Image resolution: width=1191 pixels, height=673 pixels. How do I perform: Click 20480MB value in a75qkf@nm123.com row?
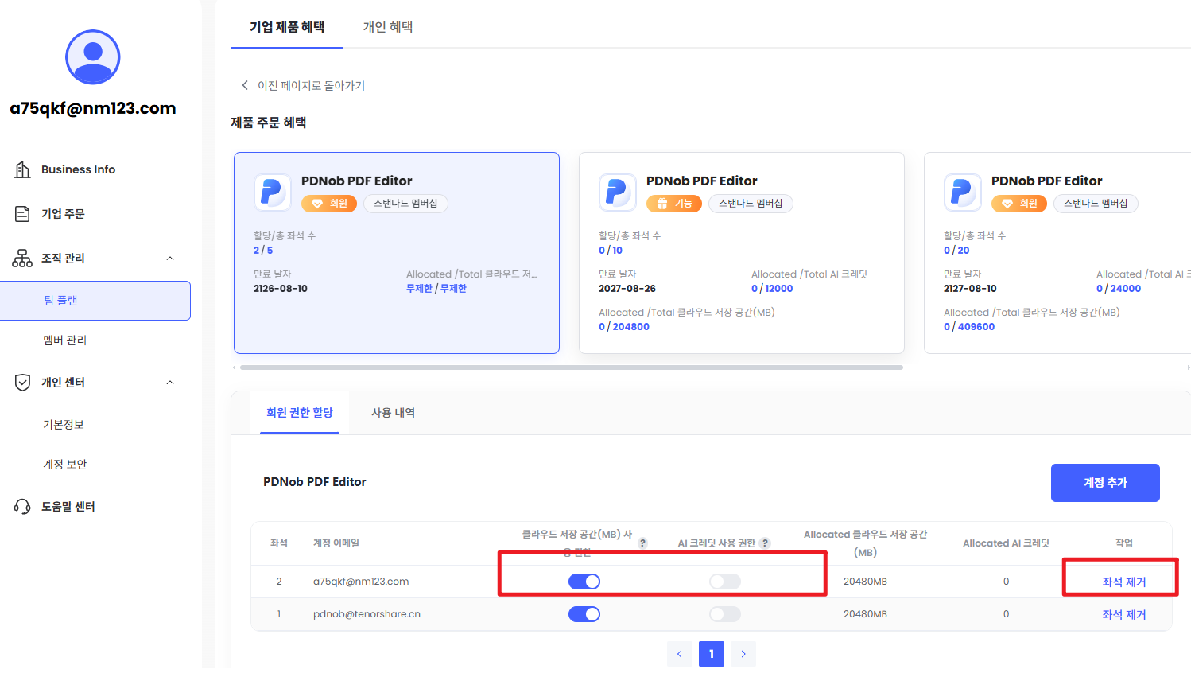[x=865, y=582]
